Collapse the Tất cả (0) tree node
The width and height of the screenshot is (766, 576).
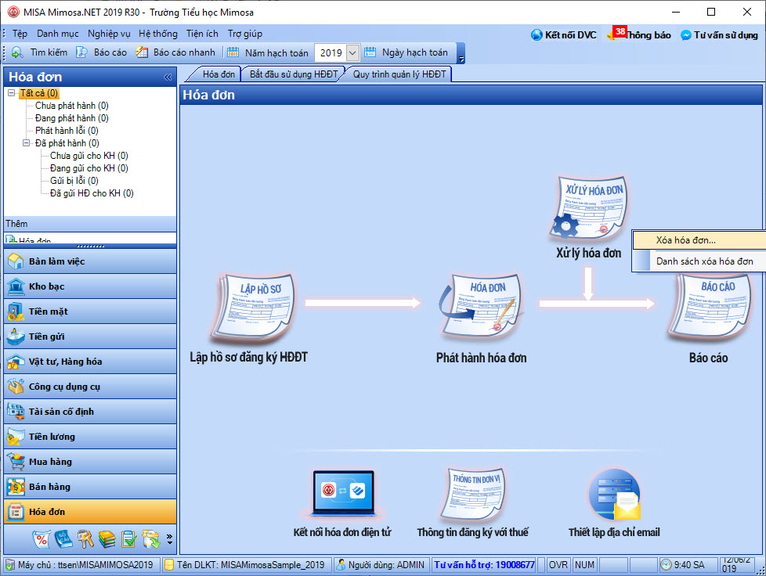tap(11, 93)
